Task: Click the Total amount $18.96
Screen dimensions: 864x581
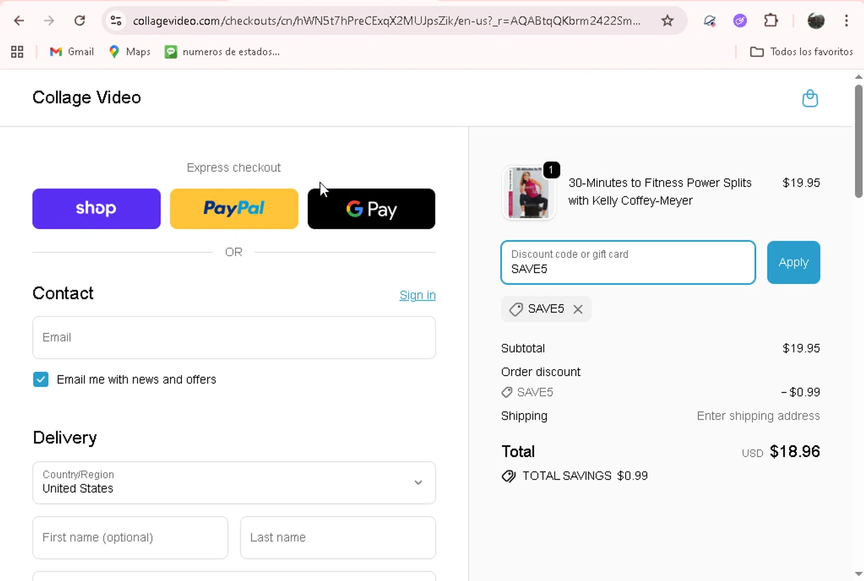Action: 795,451
